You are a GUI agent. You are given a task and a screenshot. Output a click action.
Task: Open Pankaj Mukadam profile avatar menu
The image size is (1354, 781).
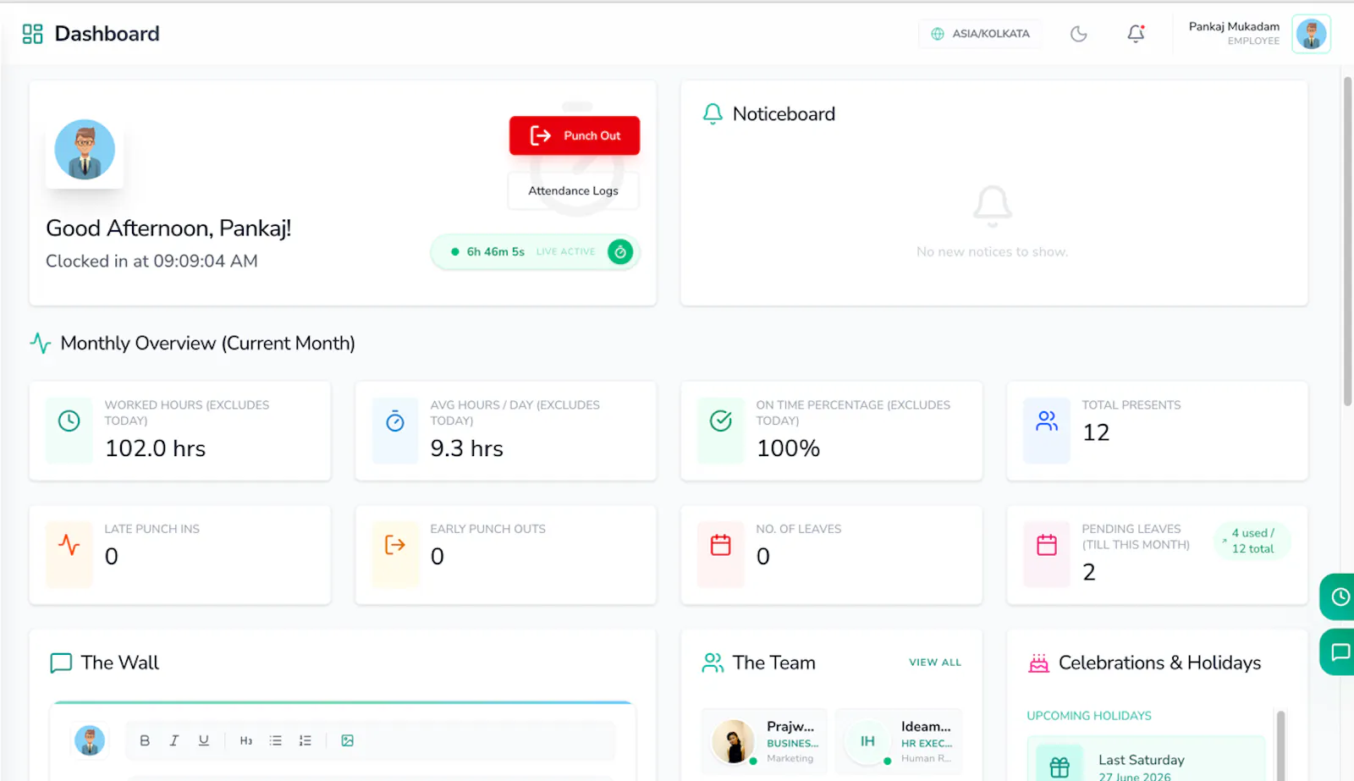click(1311, 34)
